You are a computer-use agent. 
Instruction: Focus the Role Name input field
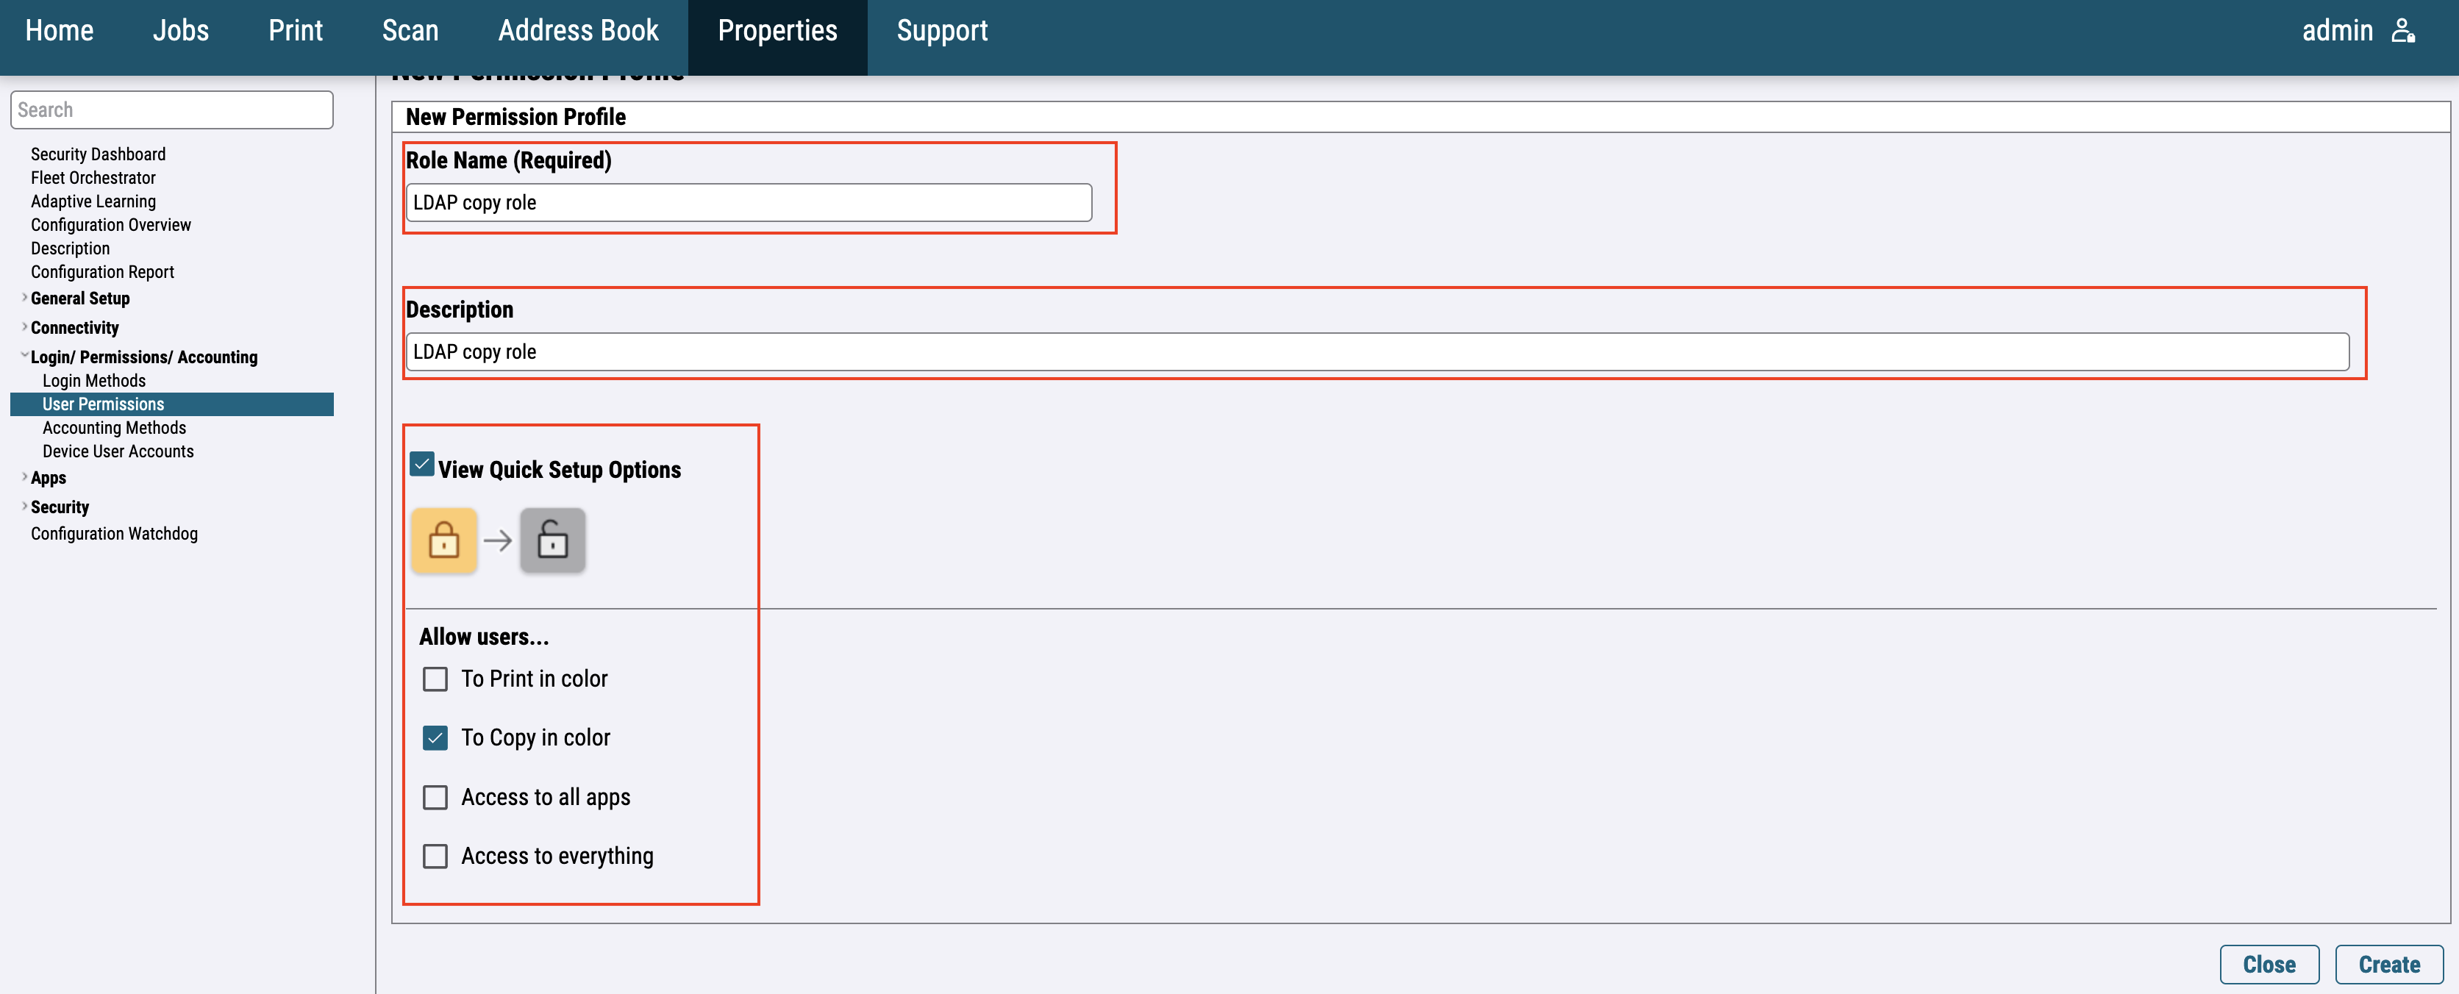point(749,202)
